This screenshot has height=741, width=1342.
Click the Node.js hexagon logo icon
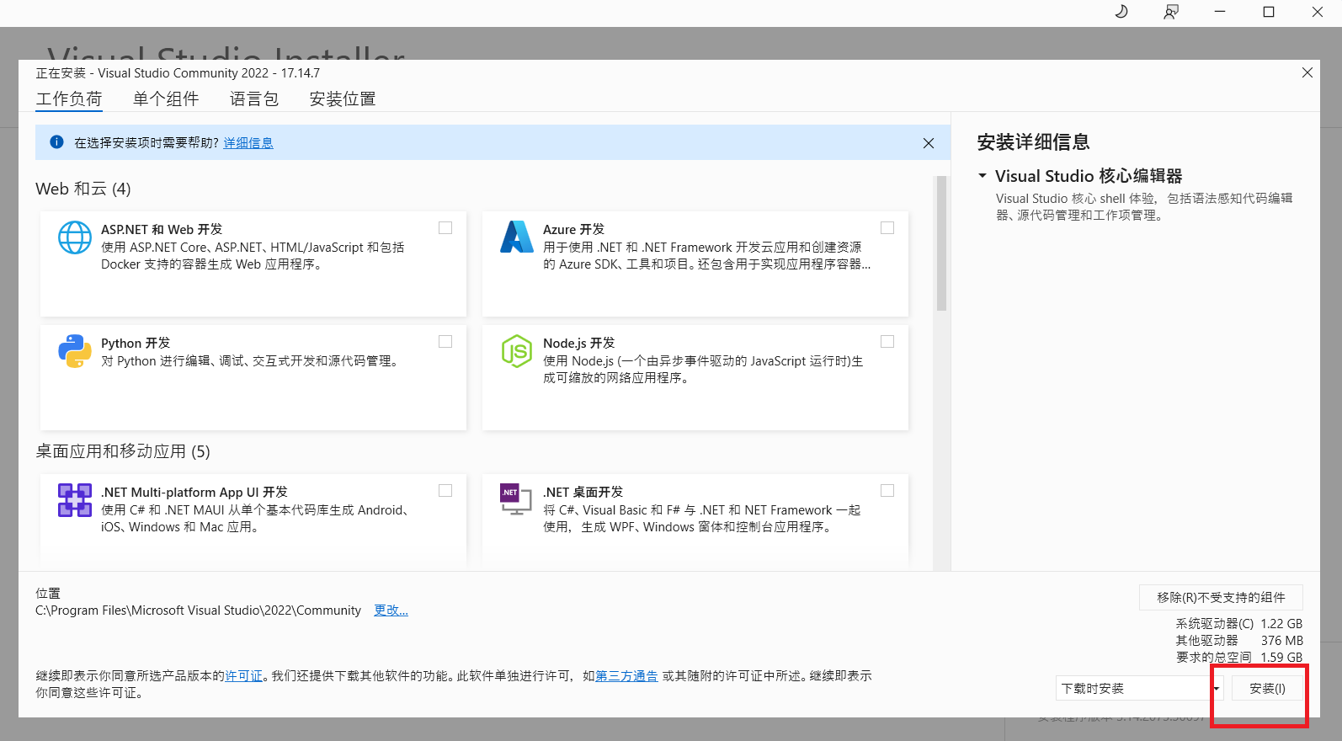(517, 351)
